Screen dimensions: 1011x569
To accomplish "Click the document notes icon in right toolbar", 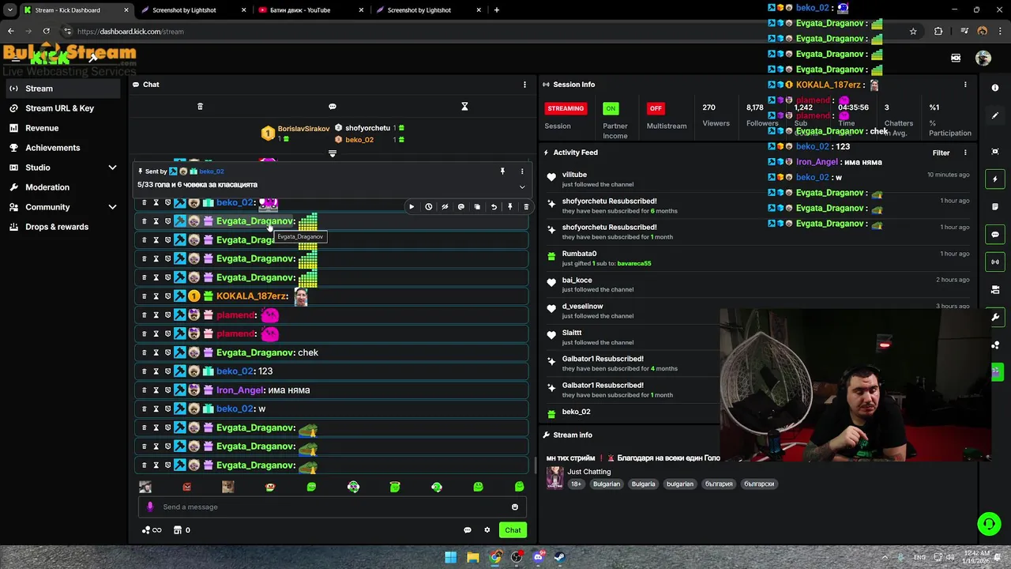I will coord(995,207).
